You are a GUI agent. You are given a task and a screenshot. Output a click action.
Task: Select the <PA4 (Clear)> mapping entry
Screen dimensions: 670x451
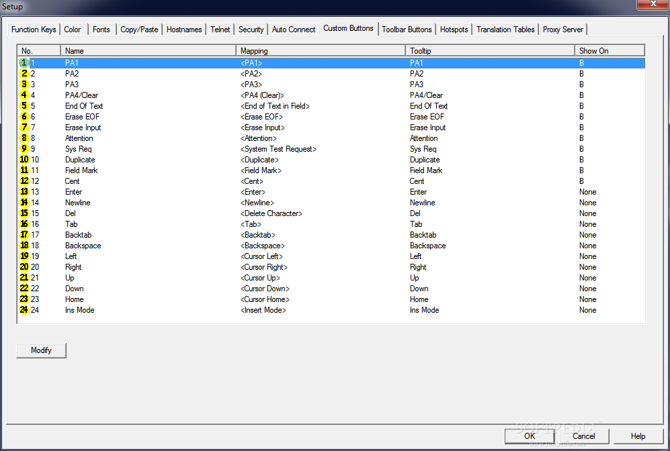(x=262, y=95)
